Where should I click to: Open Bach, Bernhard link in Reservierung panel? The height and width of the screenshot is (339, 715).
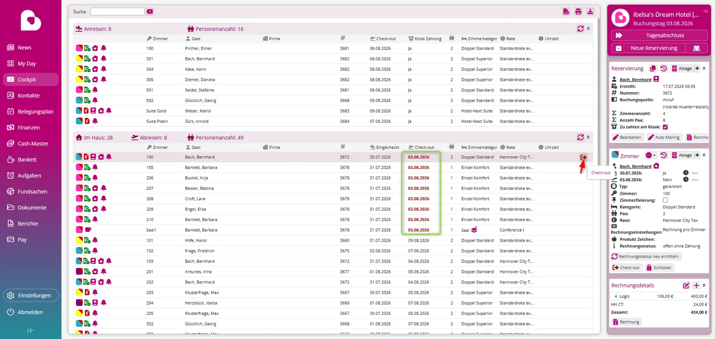(x=635, y=80)
